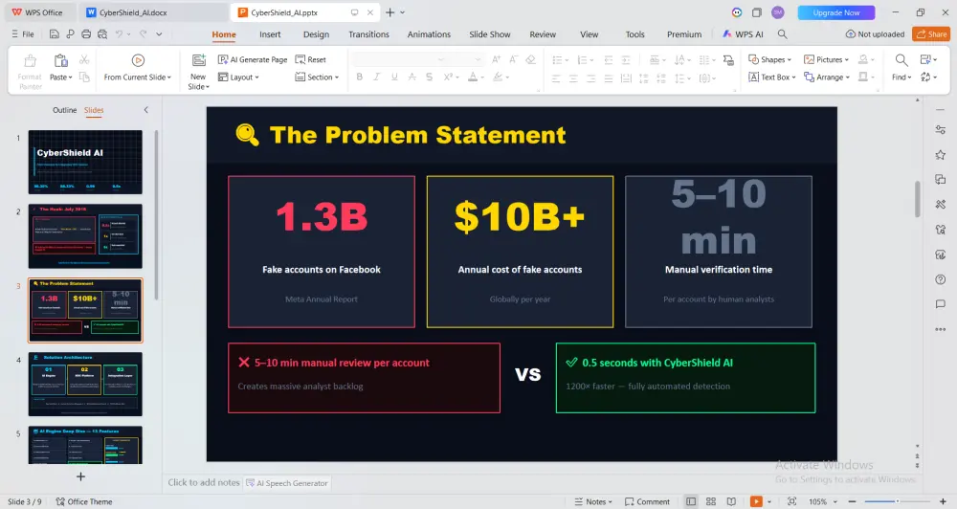This screenshot has height=509, width=957.
Task: Click the Save icon in quick access bar
Action: [x=55, y=34]
